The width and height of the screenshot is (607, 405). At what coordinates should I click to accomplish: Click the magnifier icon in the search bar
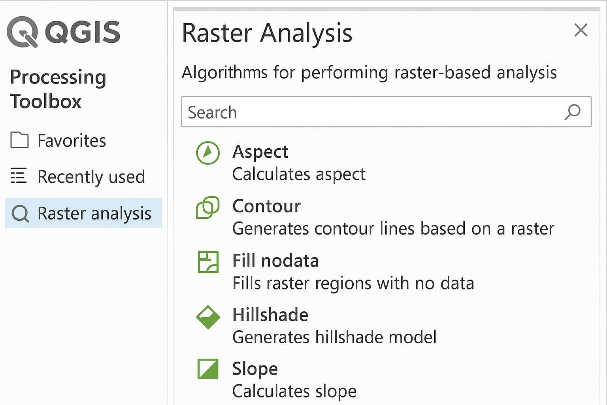572,112
